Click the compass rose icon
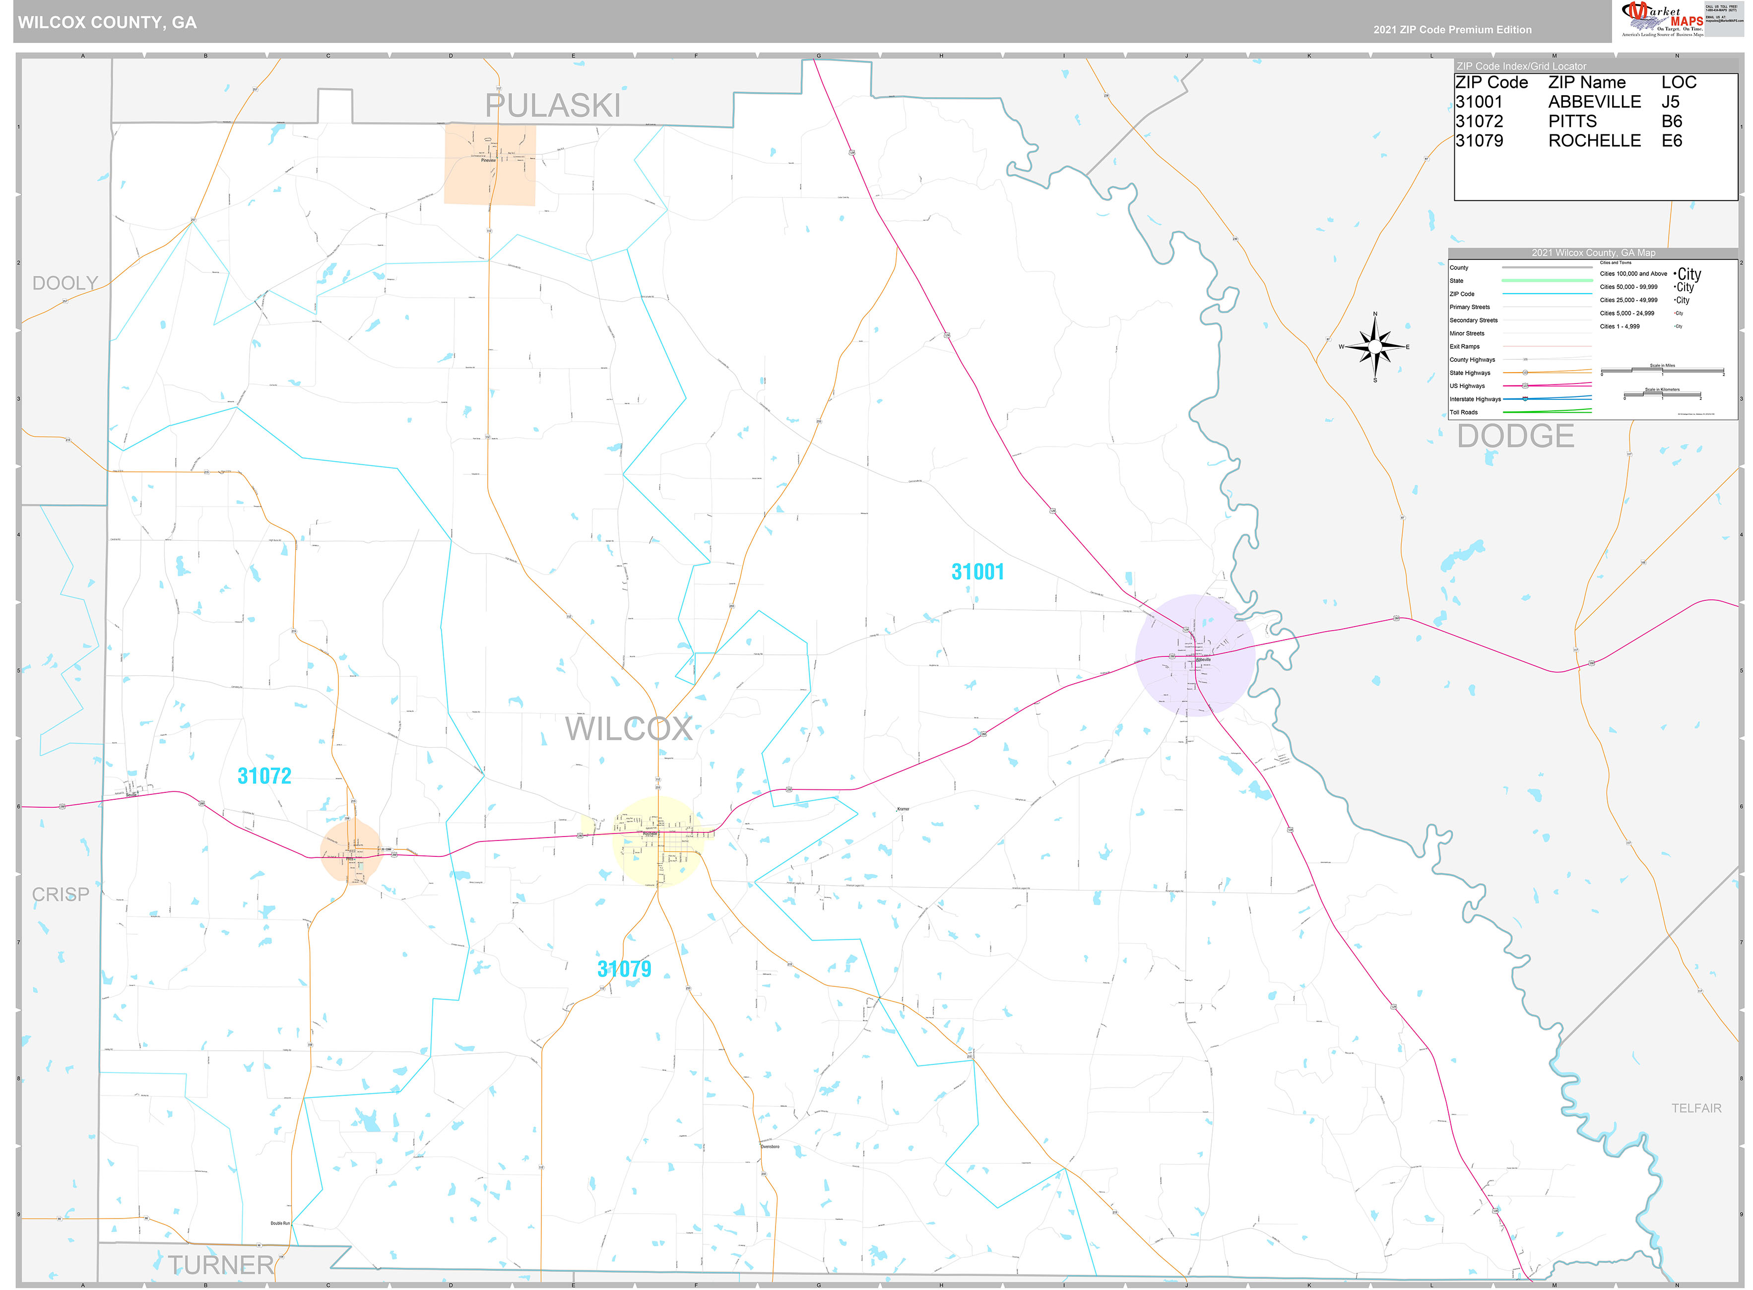Screen dimensions: 1753x1290 1374,347
